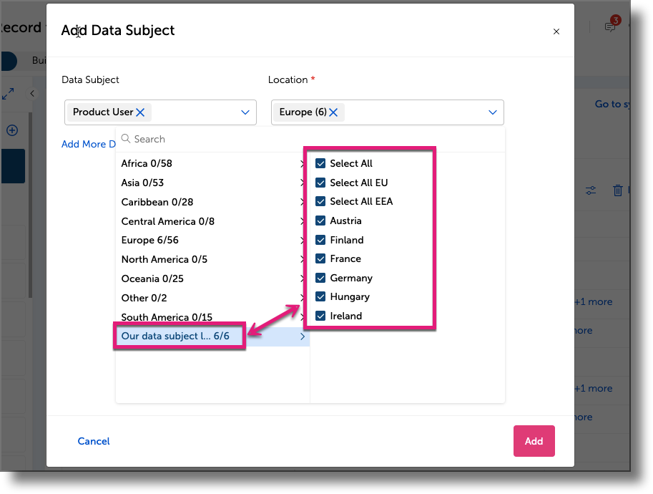Uncheck Hungary in the country list
Screen dimensions: 653x494
[x=320, y=296]
